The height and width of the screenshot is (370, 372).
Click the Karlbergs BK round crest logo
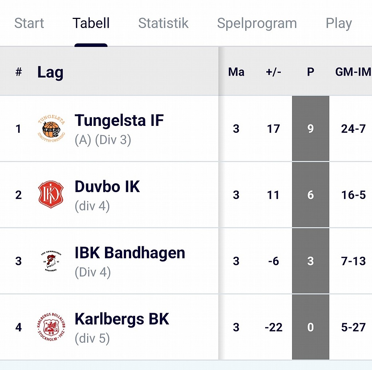pos(51,327)
